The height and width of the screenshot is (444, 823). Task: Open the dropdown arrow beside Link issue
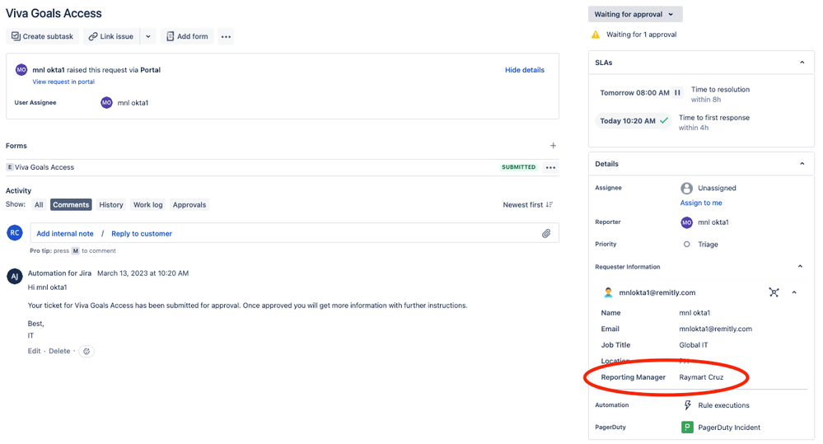pos(148,36)
